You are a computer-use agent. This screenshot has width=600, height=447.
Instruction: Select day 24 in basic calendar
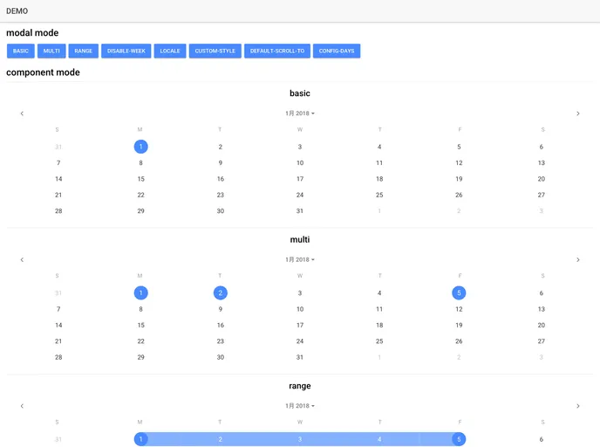300,195
